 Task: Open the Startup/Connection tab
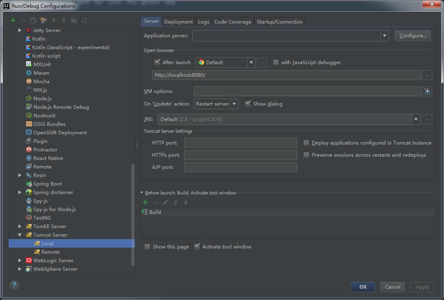(x=279, y=22)
